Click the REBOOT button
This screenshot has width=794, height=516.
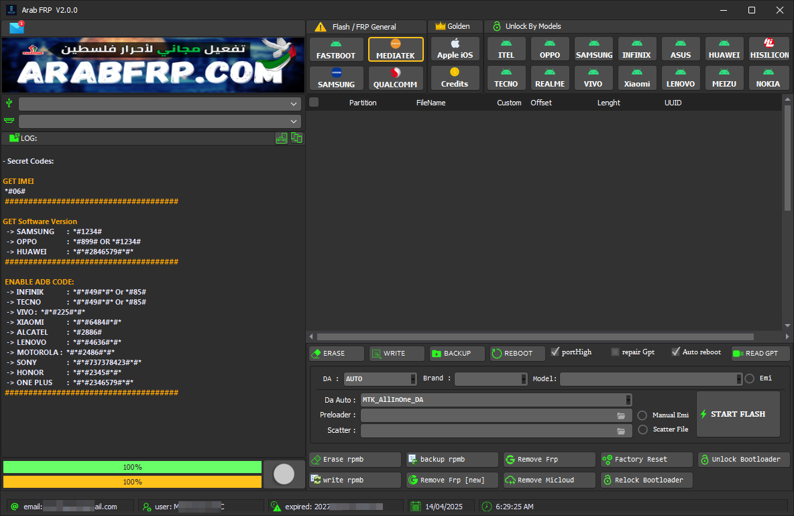[517, 354]
